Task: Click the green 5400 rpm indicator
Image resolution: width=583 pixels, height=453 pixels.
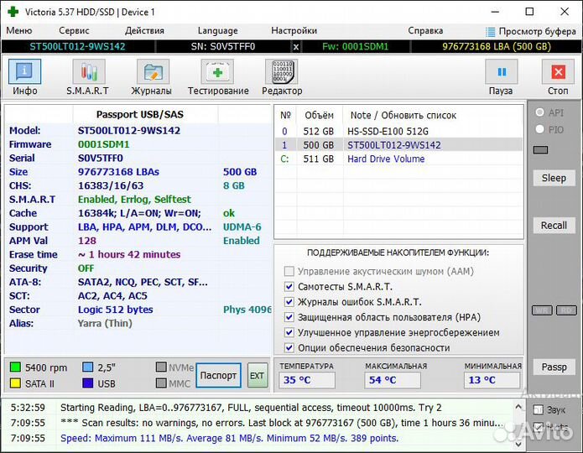Action: pyautogui.click(x=15, y=367)
